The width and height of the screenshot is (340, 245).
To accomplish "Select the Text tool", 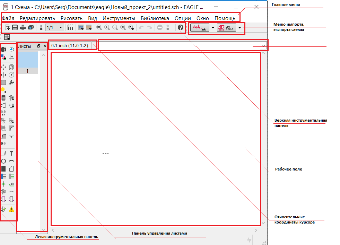I will [11, 153].
